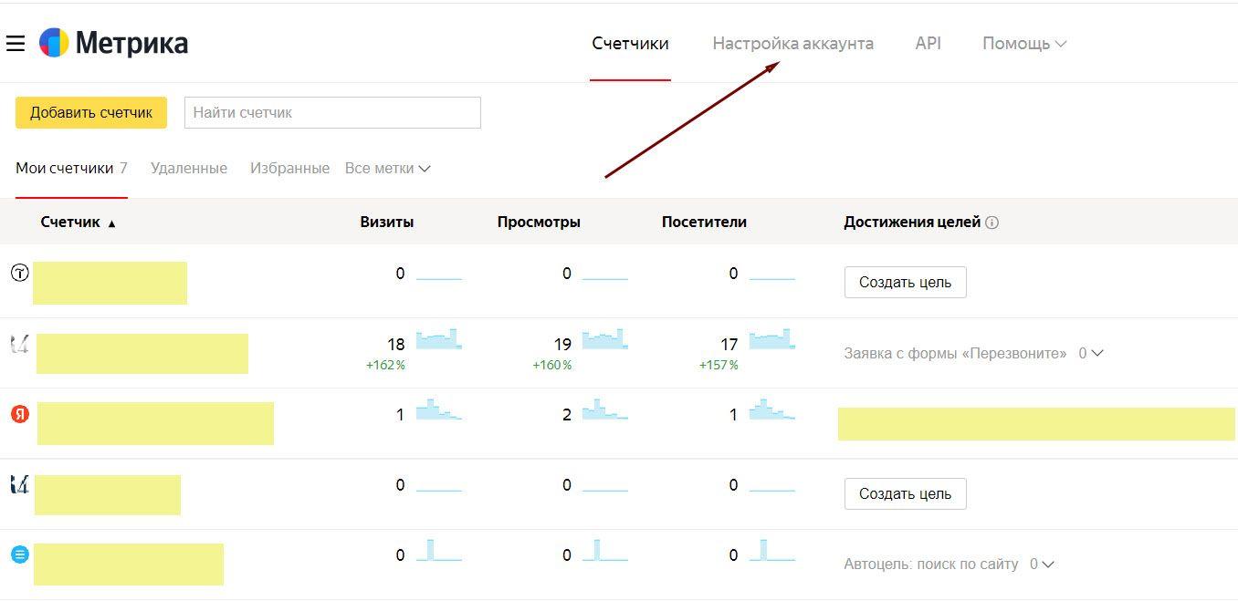
Task: Click Создать цель in the first row
Action: pyautogui.click(x=905, y=282)
